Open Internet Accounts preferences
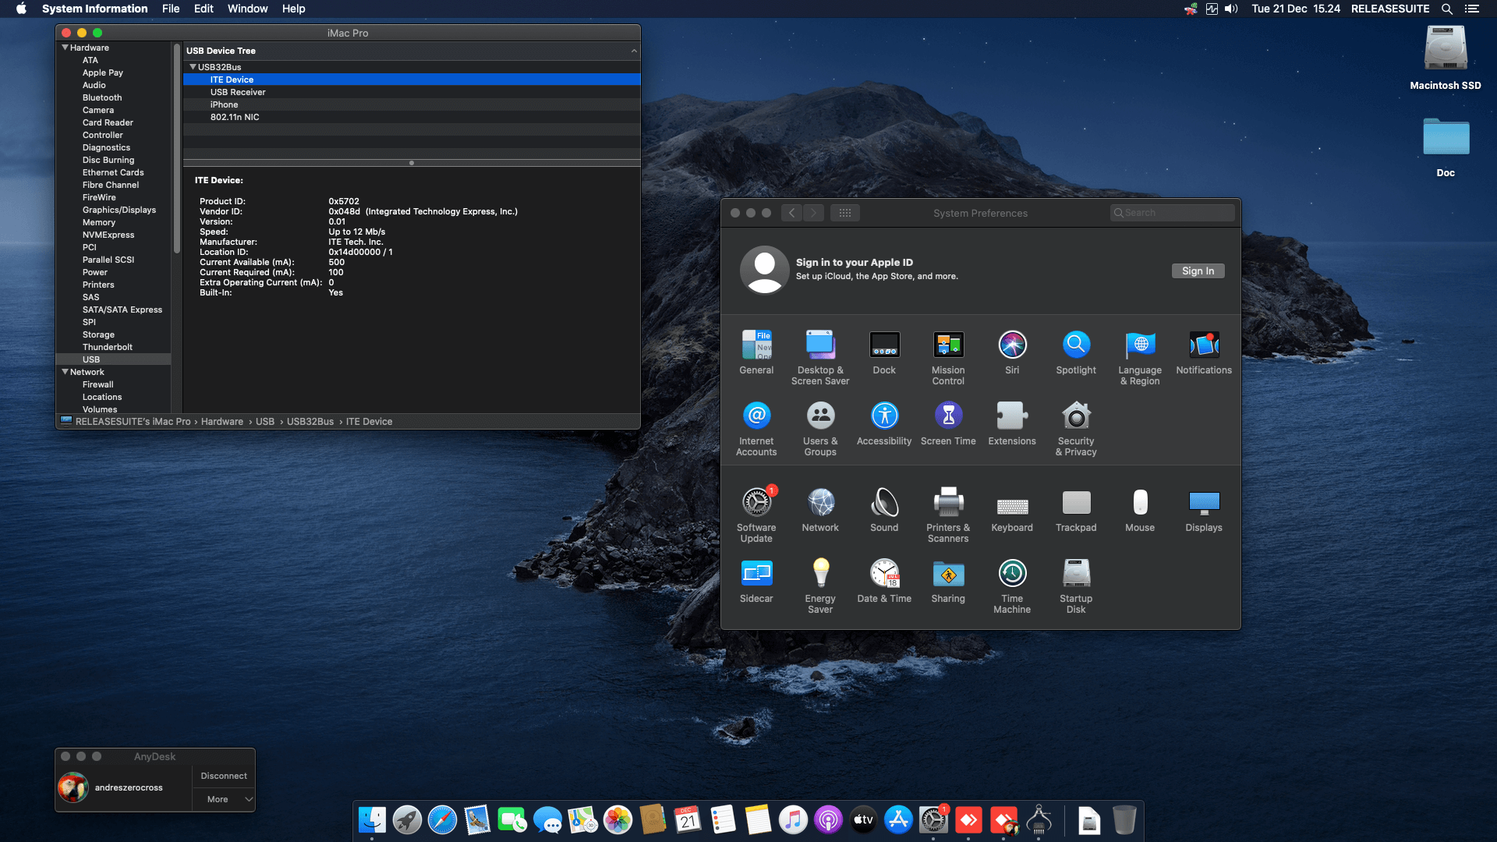This screenshot has width=1497, height=842. 756,429
